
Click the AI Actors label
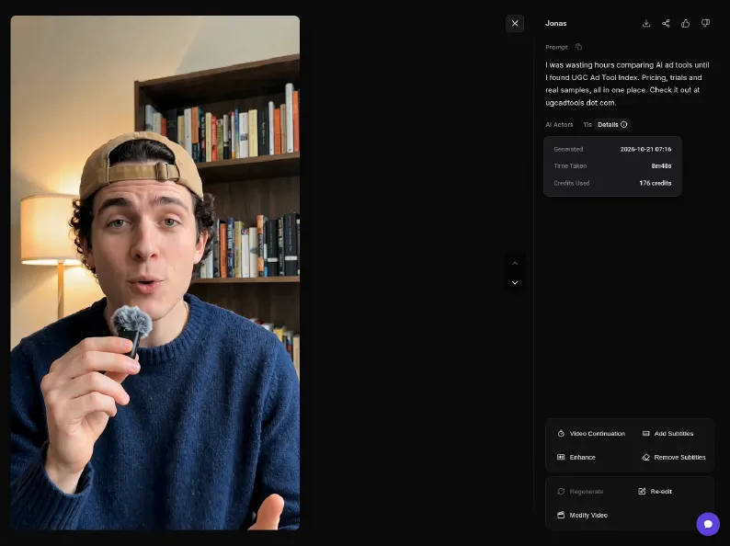pyautogui.click(x=559, y=125)
